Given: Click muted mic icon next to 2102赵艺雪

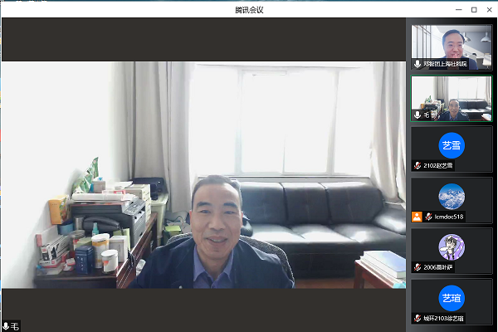Looking at the screenshot, I should tap(417, 166).
